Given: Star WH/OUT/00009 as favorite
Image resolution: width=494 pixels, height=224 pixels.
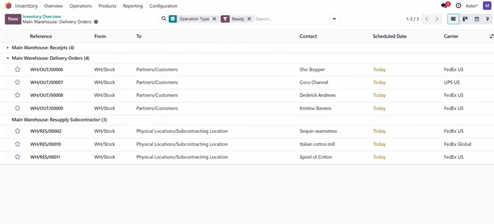Looking at the screenshot, I should pyautogui.click(x=17, y=108).
